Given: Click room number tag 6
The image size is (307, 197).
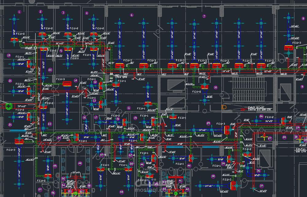Looking at the screenshot, I should 132,15.
